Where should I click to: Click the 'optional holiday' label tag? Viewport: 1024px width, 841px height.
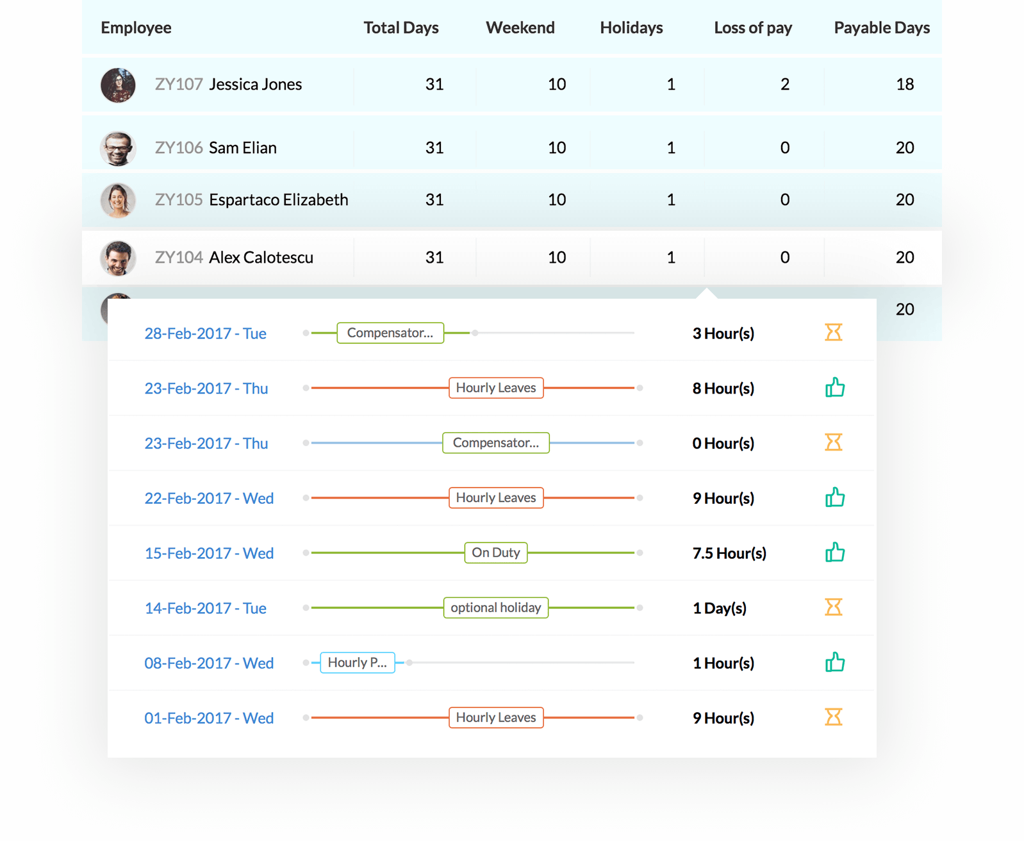[495, 608]
